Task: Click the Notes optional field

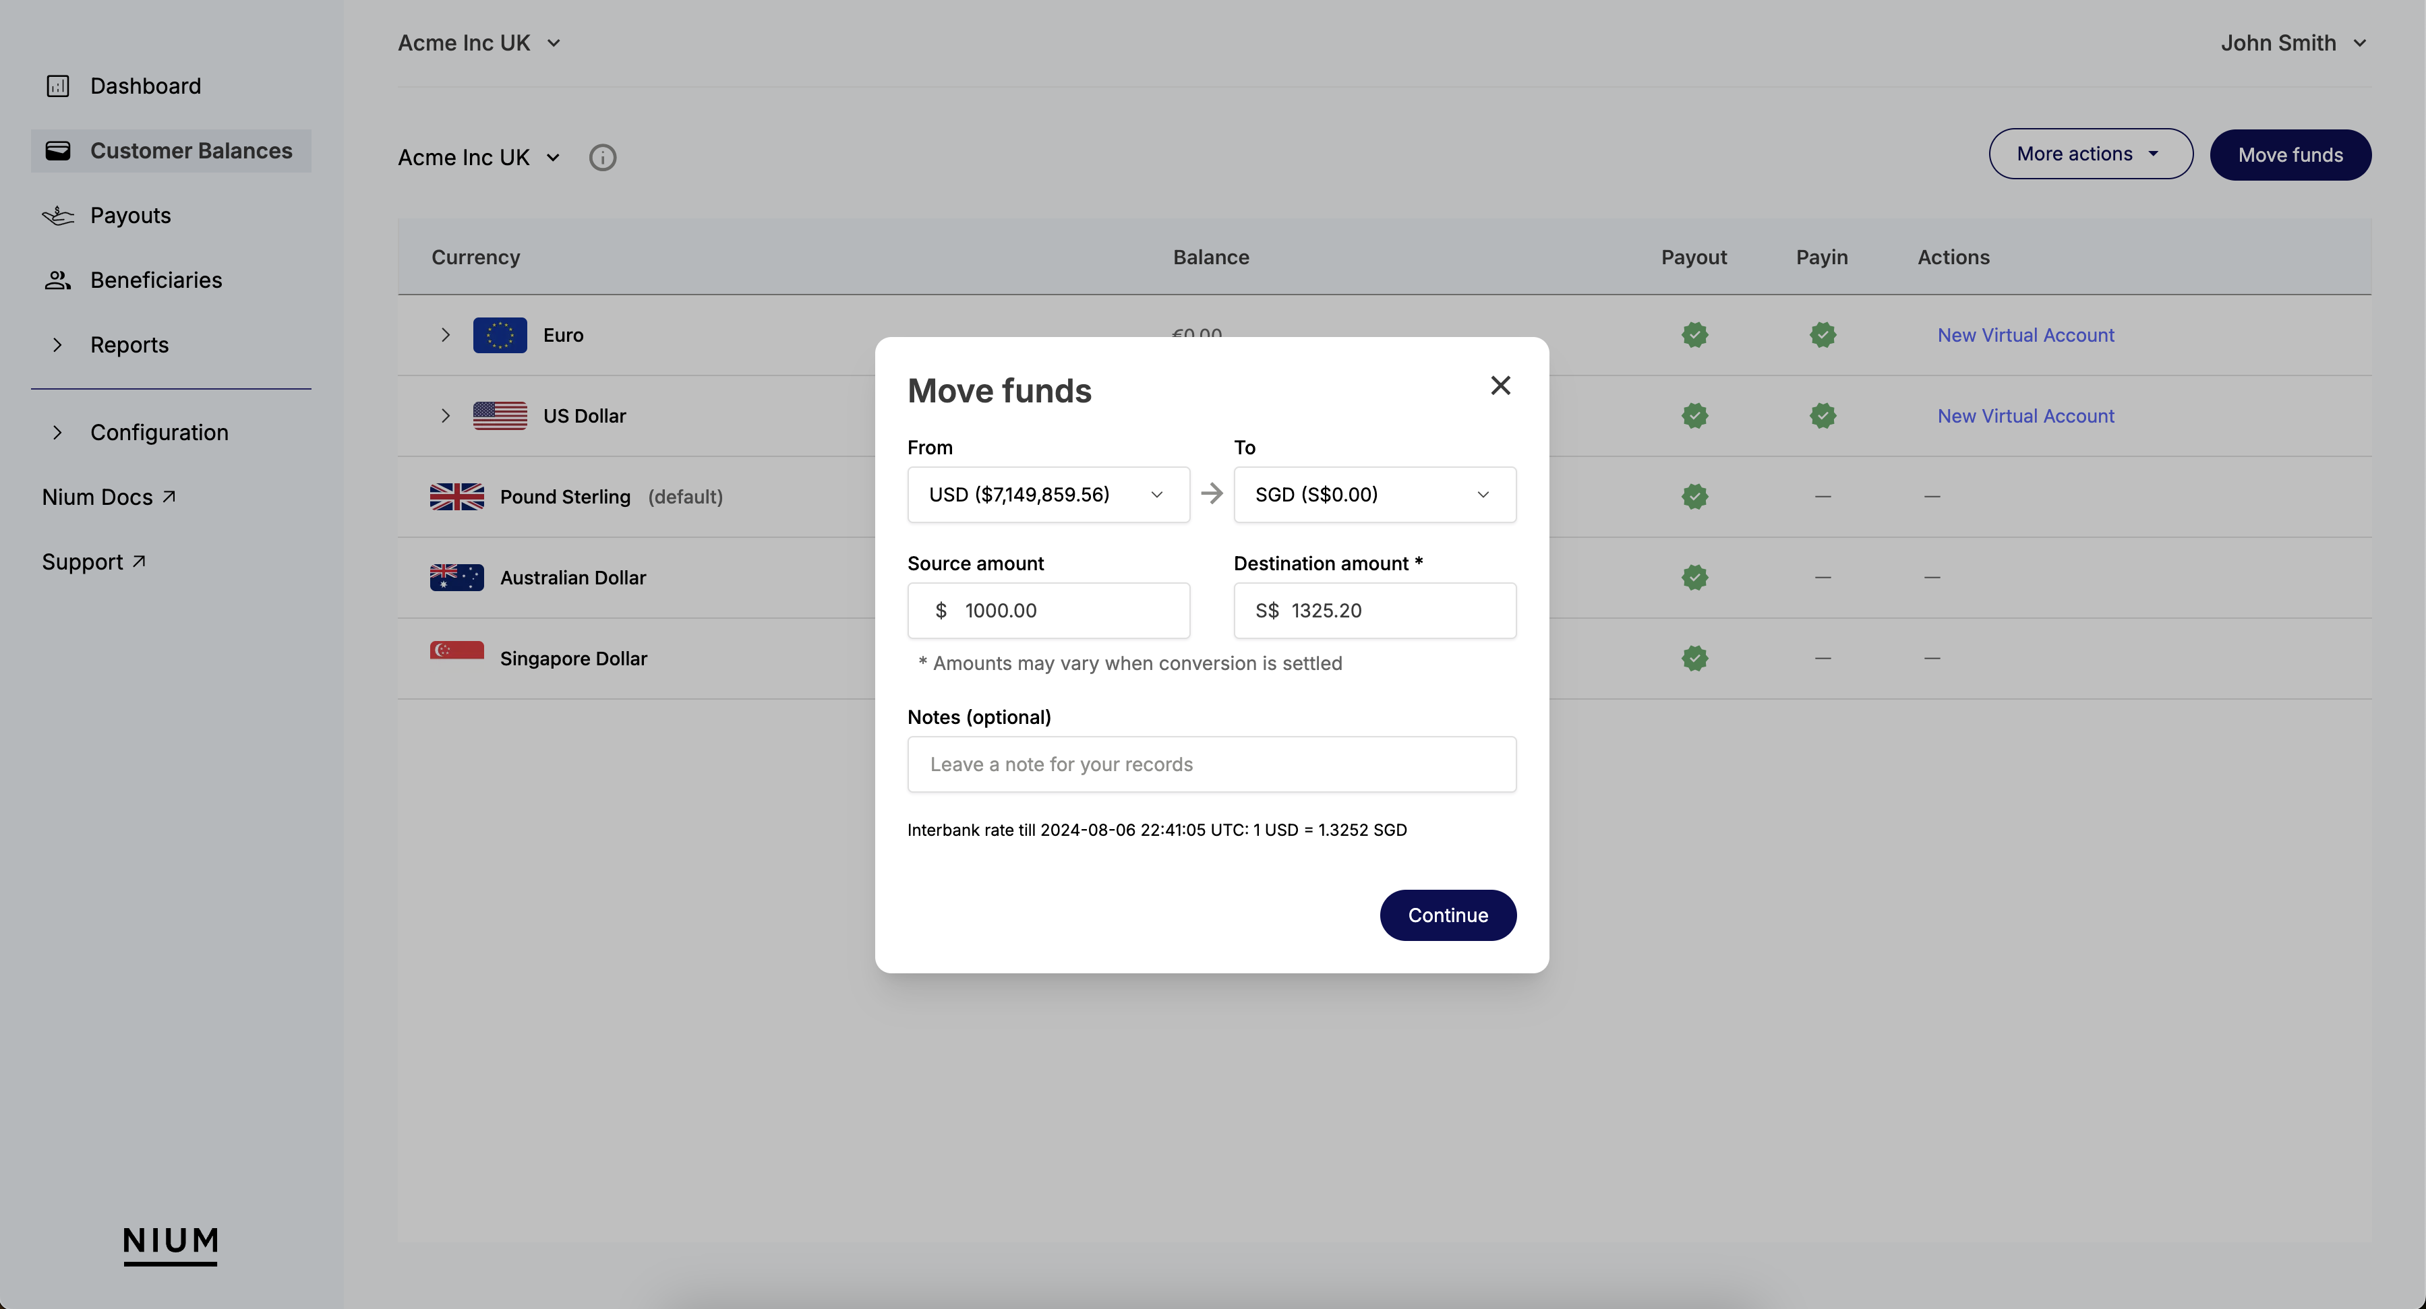Action: click(x=1212, y=764)
